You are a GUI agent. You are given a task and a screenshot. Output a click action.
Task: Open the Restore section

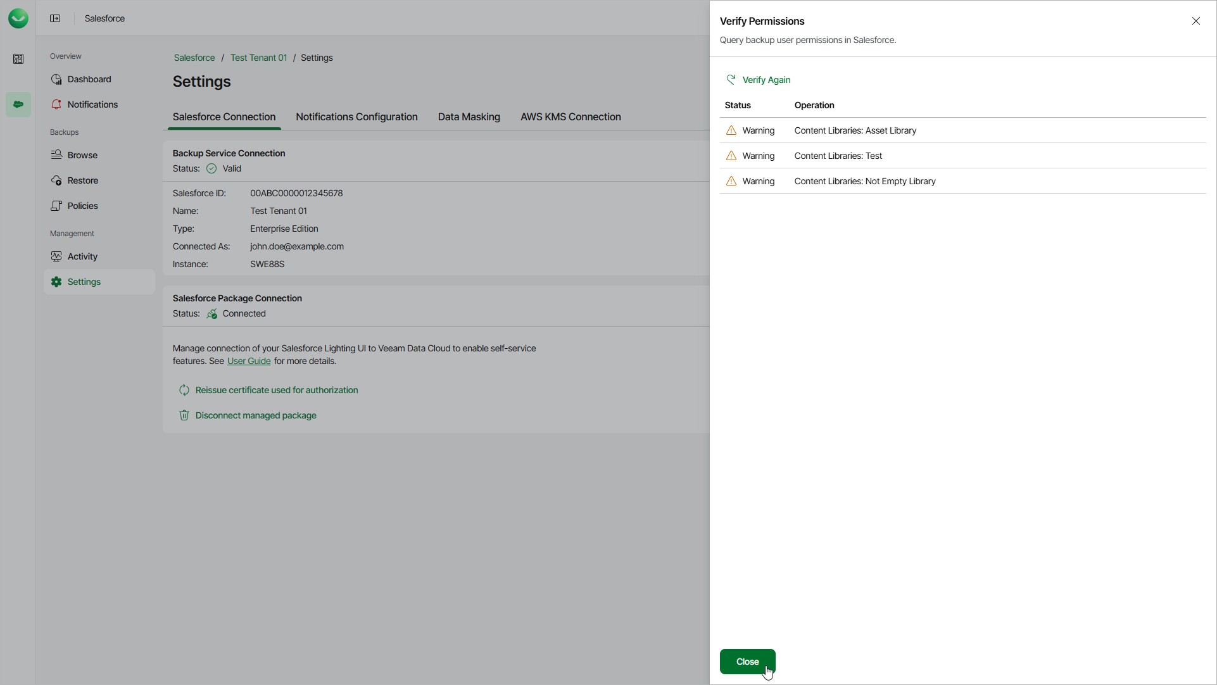click(x=83, y=180)
